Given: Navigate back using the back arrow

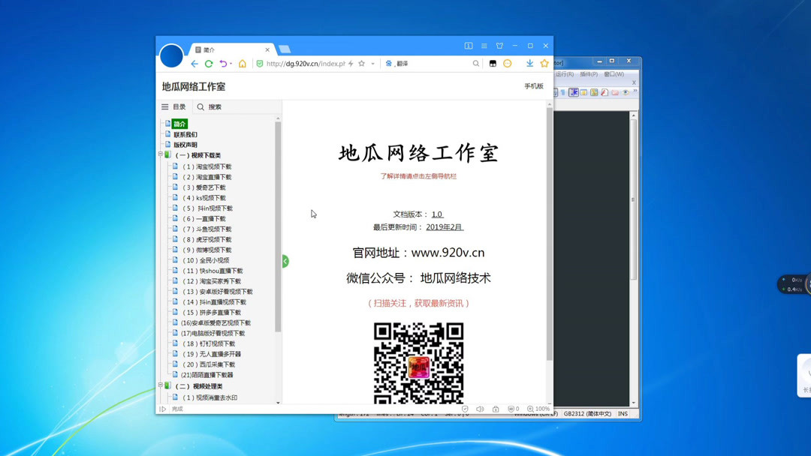Looking at the screenshot, I should coord(194,63).
